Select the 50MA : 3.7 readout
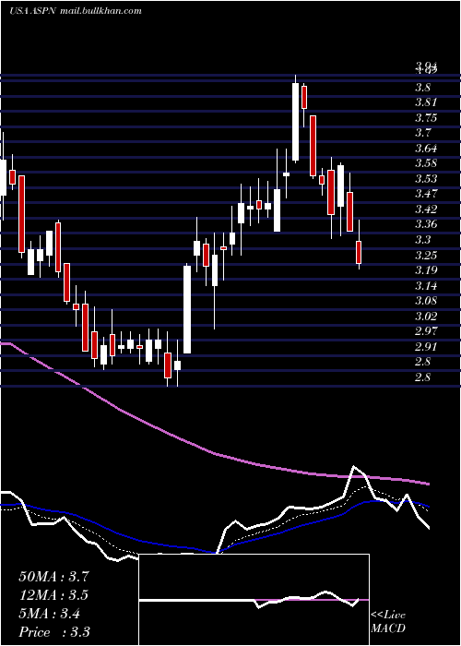 coord(53,577)
